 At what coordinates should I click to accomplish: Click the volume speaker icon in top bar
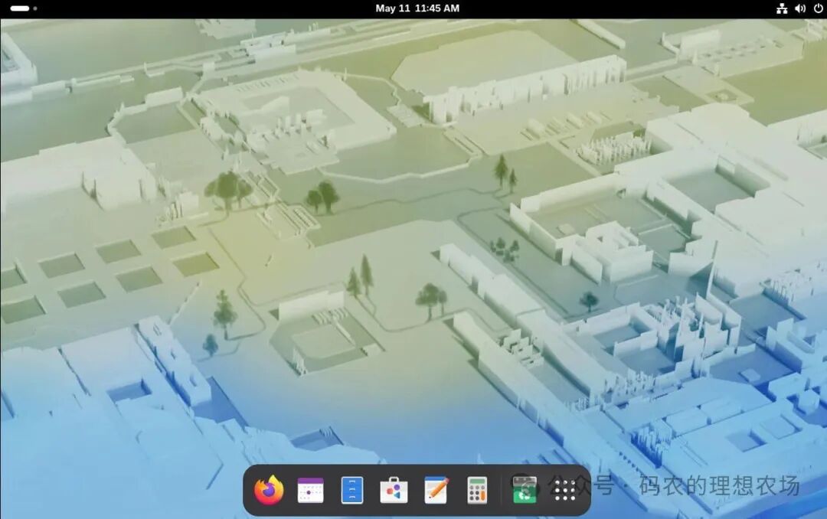click(800, 8)
